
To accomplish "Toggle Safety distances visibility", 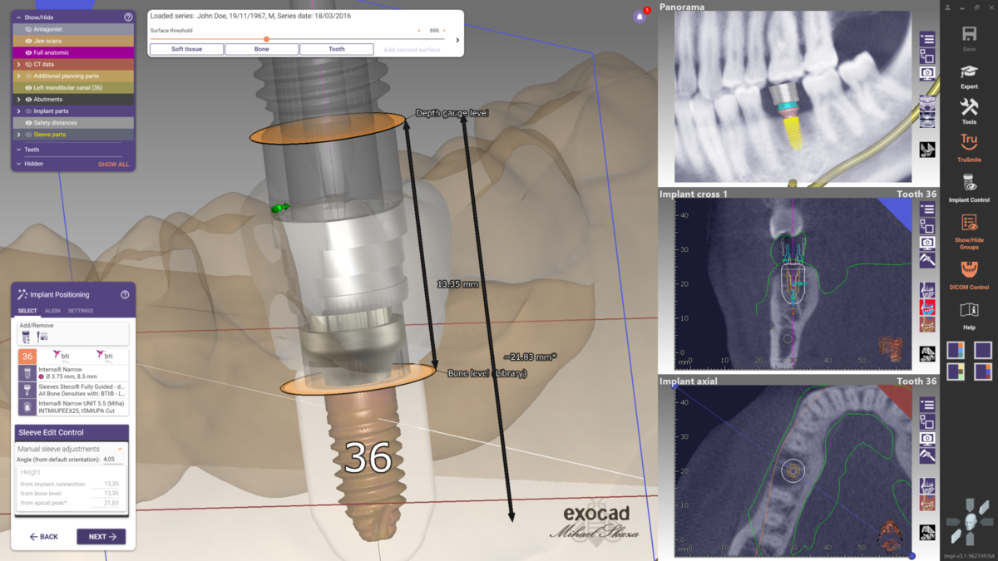I will pos(28,123).
